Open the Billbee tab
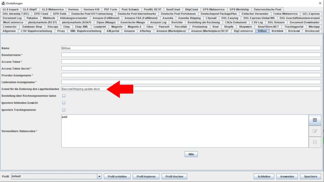 click(x=262, y=31)
